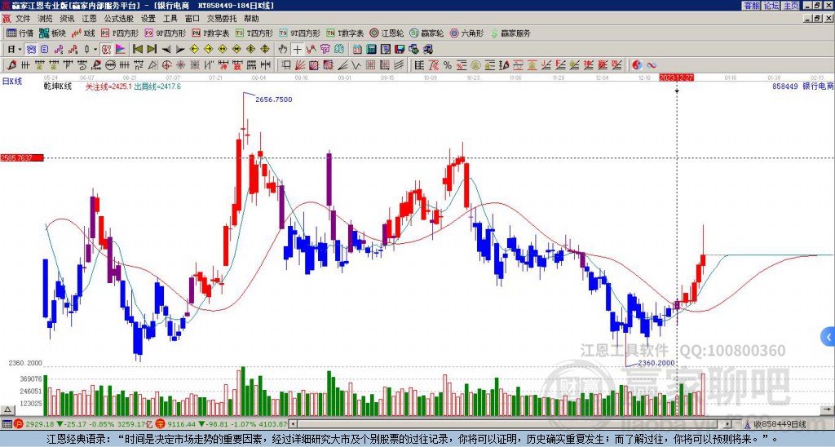
Task: Open 赢家服务 service
Action: click(510, 33)
